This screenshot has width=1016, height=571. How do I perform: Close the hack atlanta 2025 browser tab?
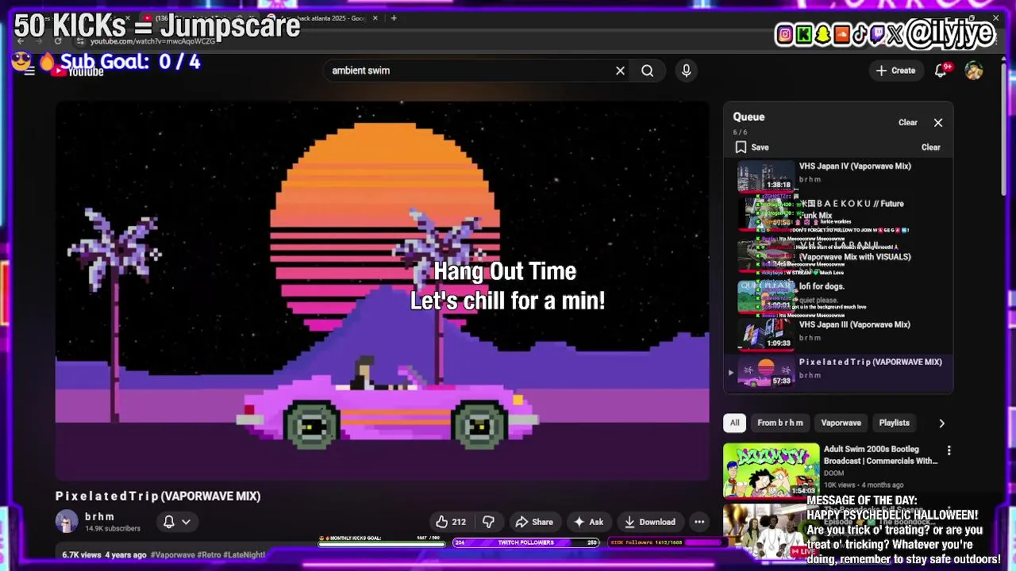click(x=376, y=18)
